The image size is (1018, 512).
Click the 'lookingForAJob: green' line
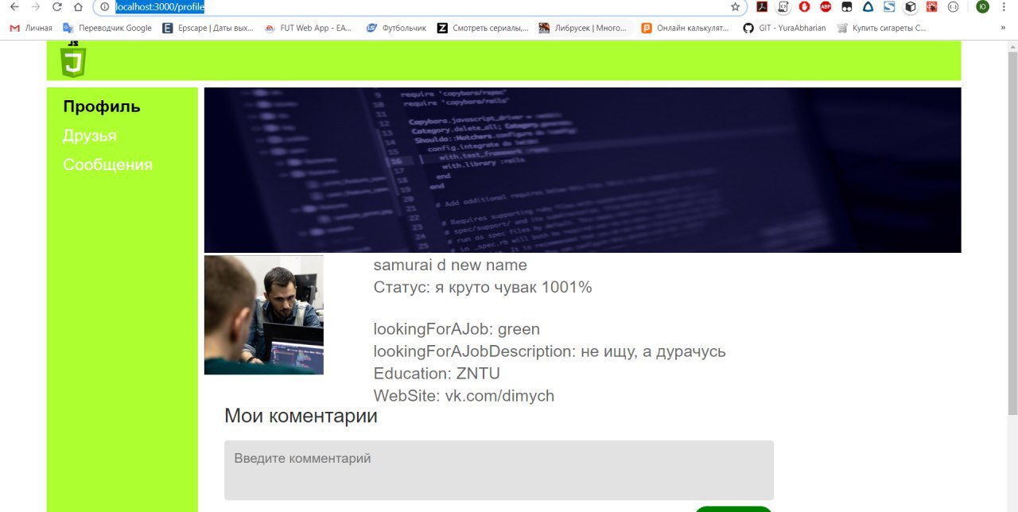click(457, 329)
